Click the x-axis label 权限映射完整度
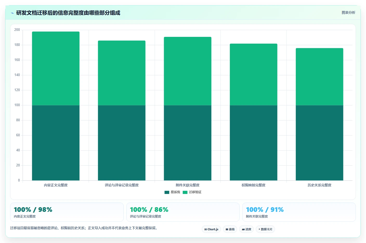This screenshot has width=366, height=243. tap(253, 185)
